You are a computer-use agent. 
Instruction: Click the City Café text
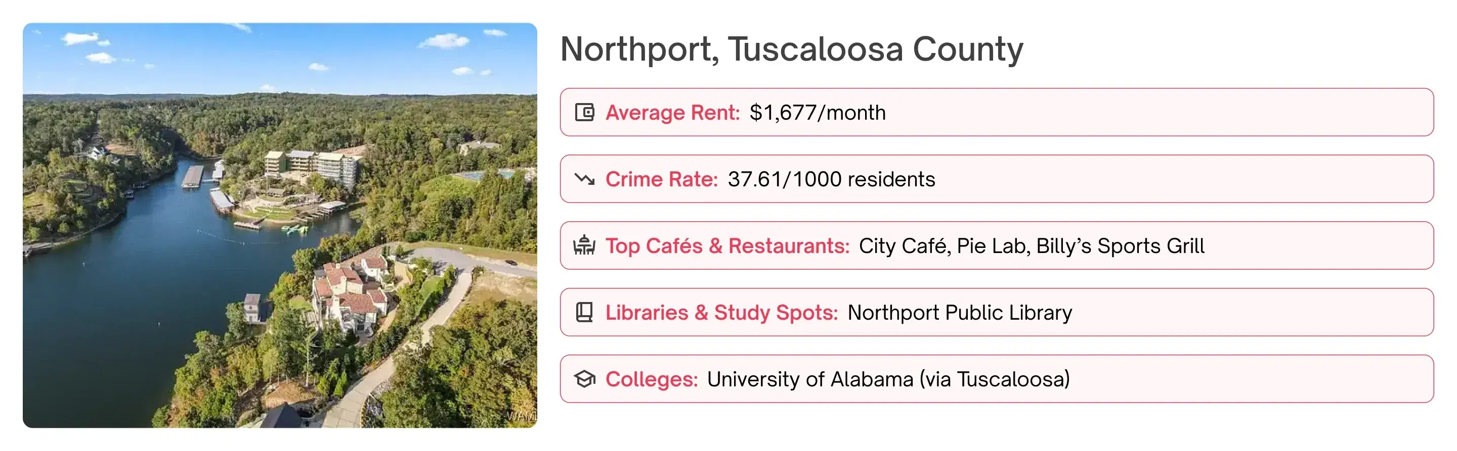(x=903, y=245)
